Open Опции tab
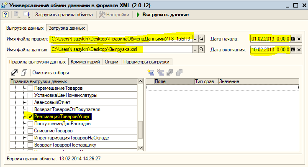This screenshot has height=167, width=308. 112,62
